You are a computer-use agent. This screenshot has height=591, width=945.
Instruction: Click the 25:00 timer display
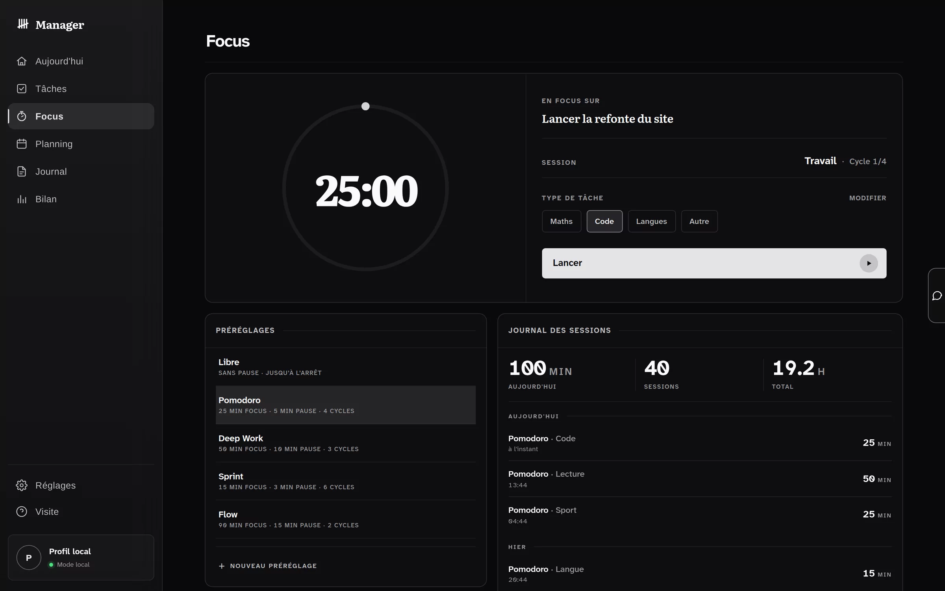click(366, 191)
